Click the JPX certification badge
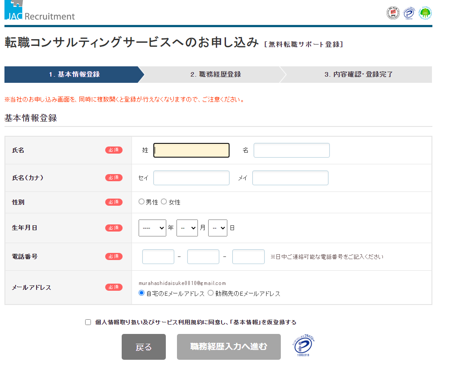The width and height of the screenshot is (456, 366). 392,13
